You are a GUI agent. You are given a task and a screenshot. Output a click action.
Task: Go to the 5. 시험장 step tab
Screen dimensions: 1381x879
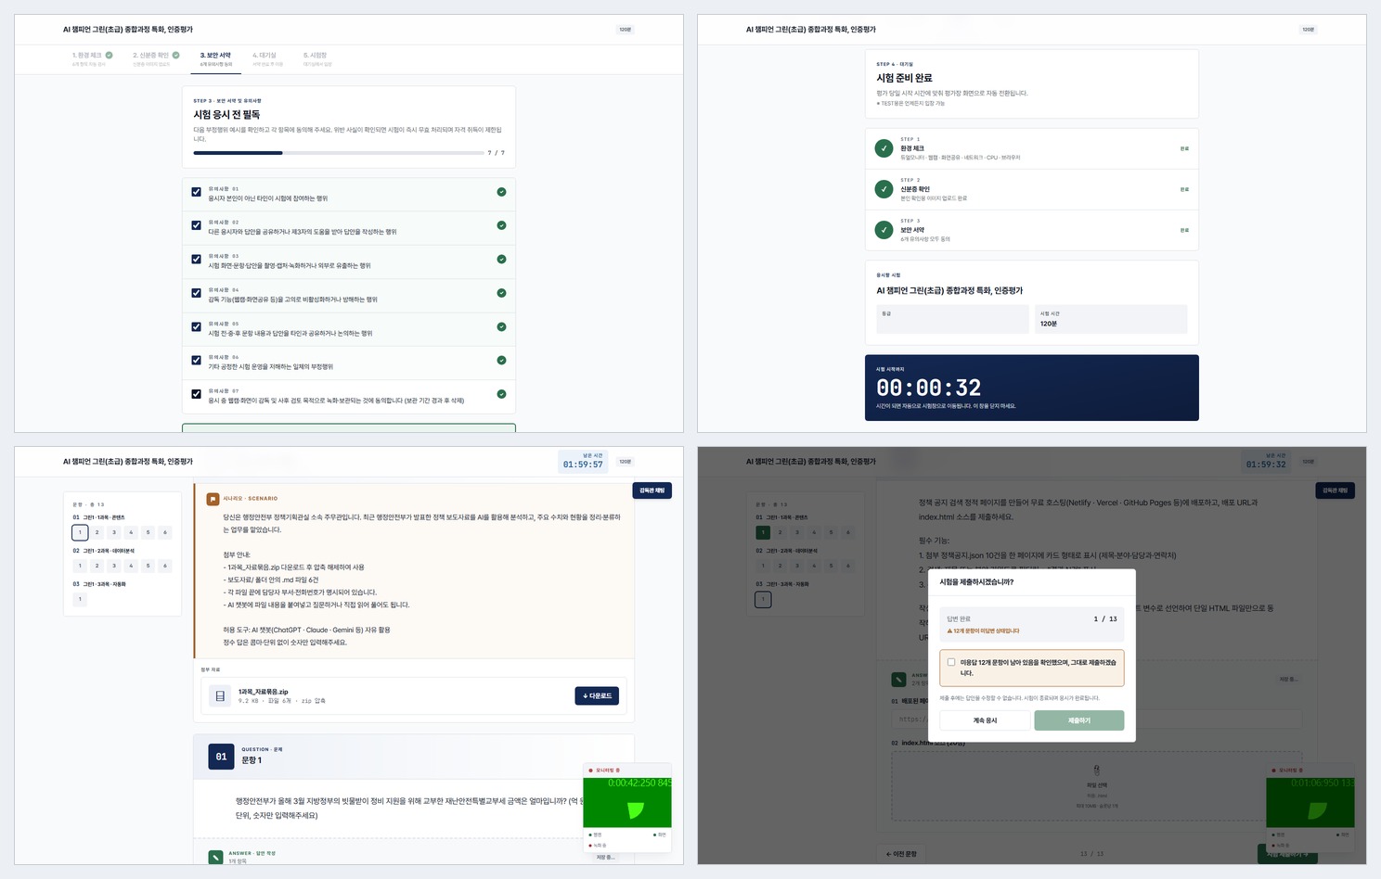(317, 58)
